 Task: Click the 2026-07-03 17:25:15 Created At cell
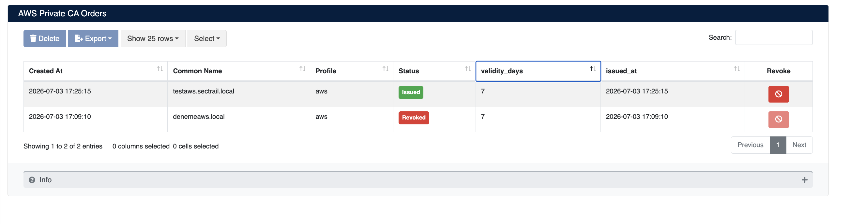pyautogui.click(x=95, y=94)
